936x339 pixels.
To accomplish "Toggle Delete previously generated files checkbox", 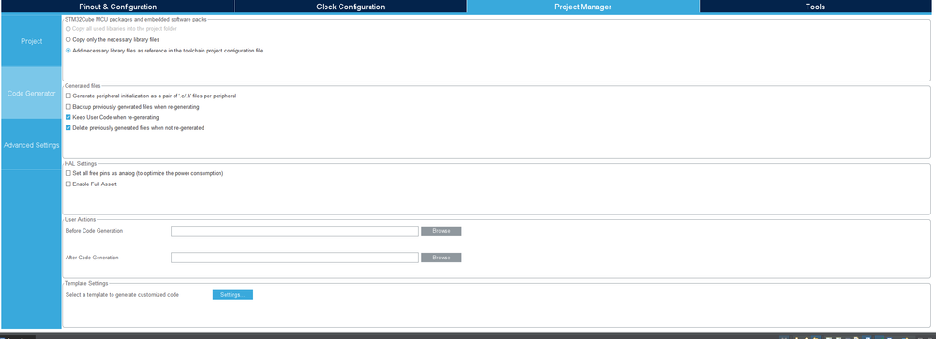I will coord(68,128).
